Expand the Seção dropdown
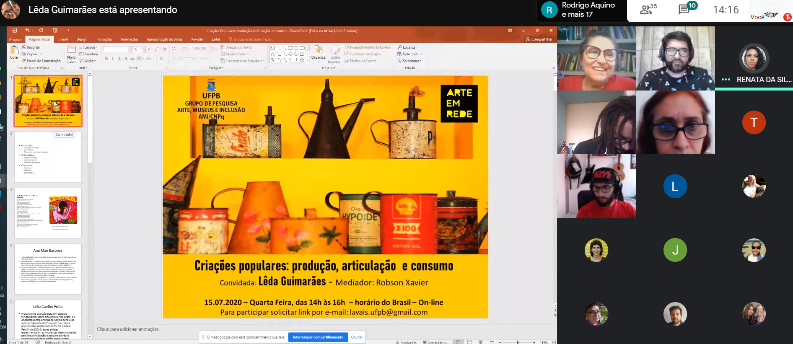The height and width of the screenshot is (344, 793). (x=88, y=61)
